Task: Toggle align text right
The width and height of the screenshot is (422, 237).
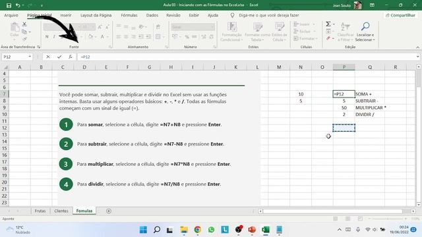Action: tap(133, 37)
